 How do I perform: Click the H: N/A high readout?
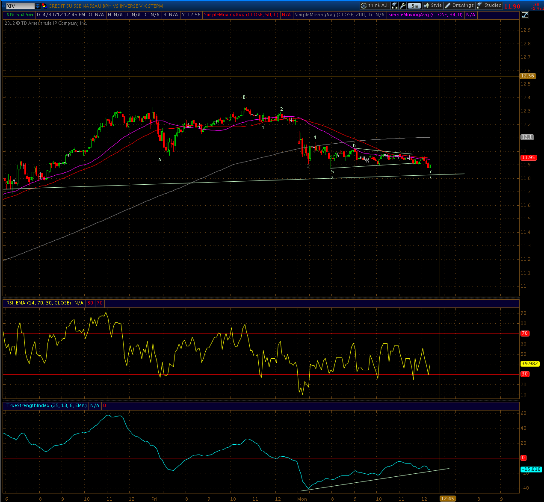tap(115, 15)
